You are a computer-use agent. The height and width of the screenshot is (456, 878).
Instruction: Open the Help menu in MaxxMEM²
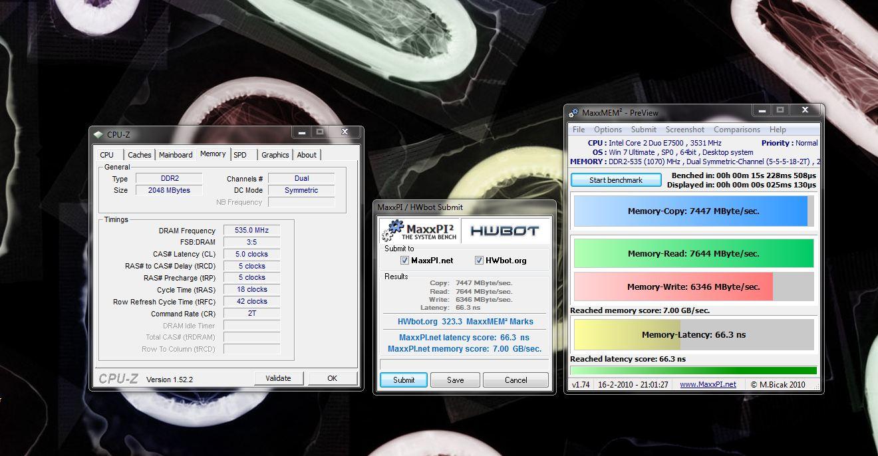pos(778,130)
